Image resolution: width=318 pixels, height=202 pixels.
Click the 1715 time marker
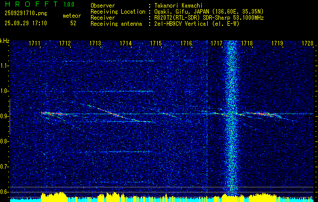pyautogui.click(x=156, y=43)
